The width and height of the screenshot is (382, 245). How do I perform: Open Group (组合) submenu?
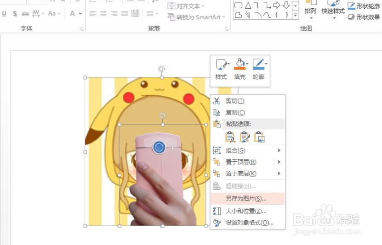pos(248,150)
